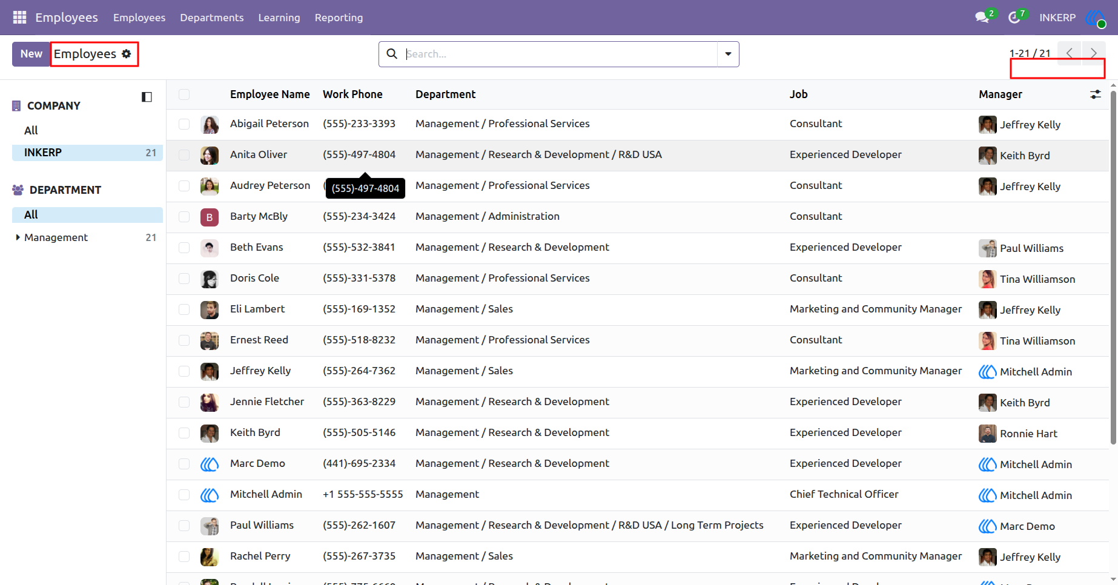Click the Company building icon in sidebar
Screen dimensions: 1118x585
[x=16, y=106]
